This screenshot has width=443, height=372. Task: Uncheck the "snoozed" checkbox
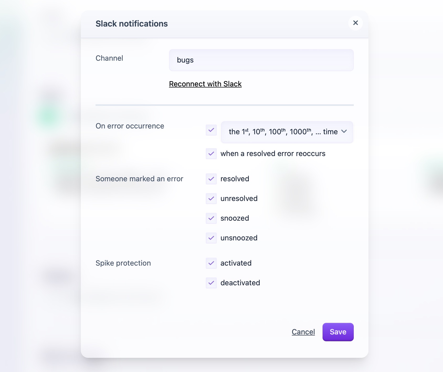[211, 218]
